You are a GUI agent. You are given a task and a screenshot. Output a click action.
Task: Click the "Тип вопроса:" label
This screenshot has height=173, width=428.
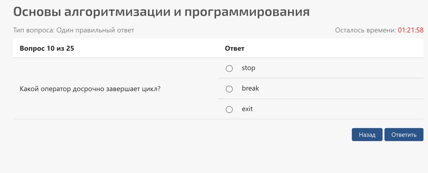(34, 30)
